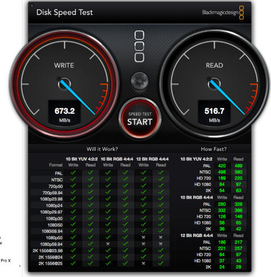Click the 10 Bit RGB PAL write value 280
This screenshot has width=271, height=277.
click(222, 204)
